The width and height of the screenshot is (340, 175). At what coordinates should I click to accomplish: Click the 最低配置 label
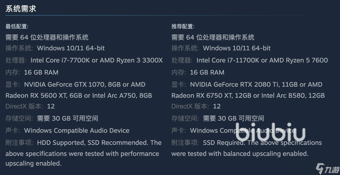17,26
